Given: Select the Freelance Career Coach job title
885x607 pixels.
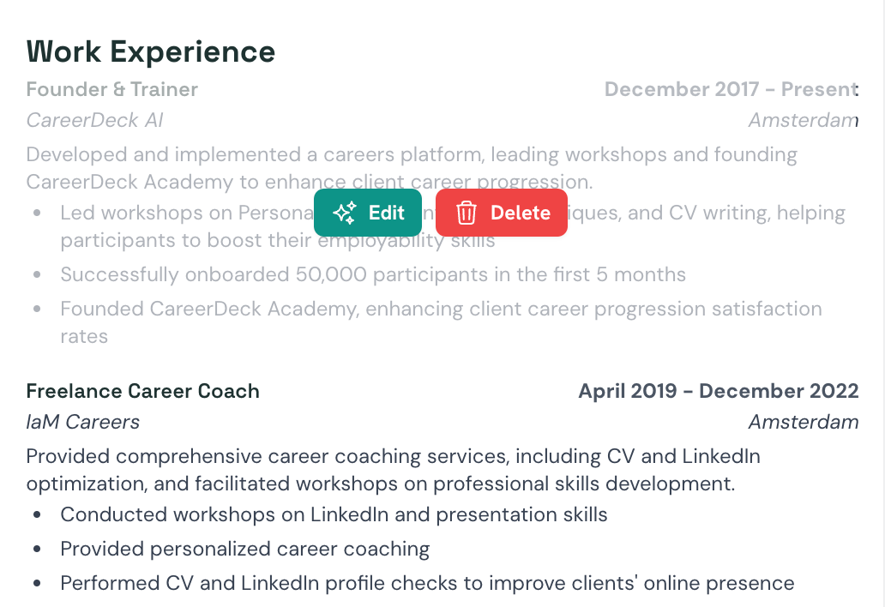Looking at the screenshot, I should [143, 391].
